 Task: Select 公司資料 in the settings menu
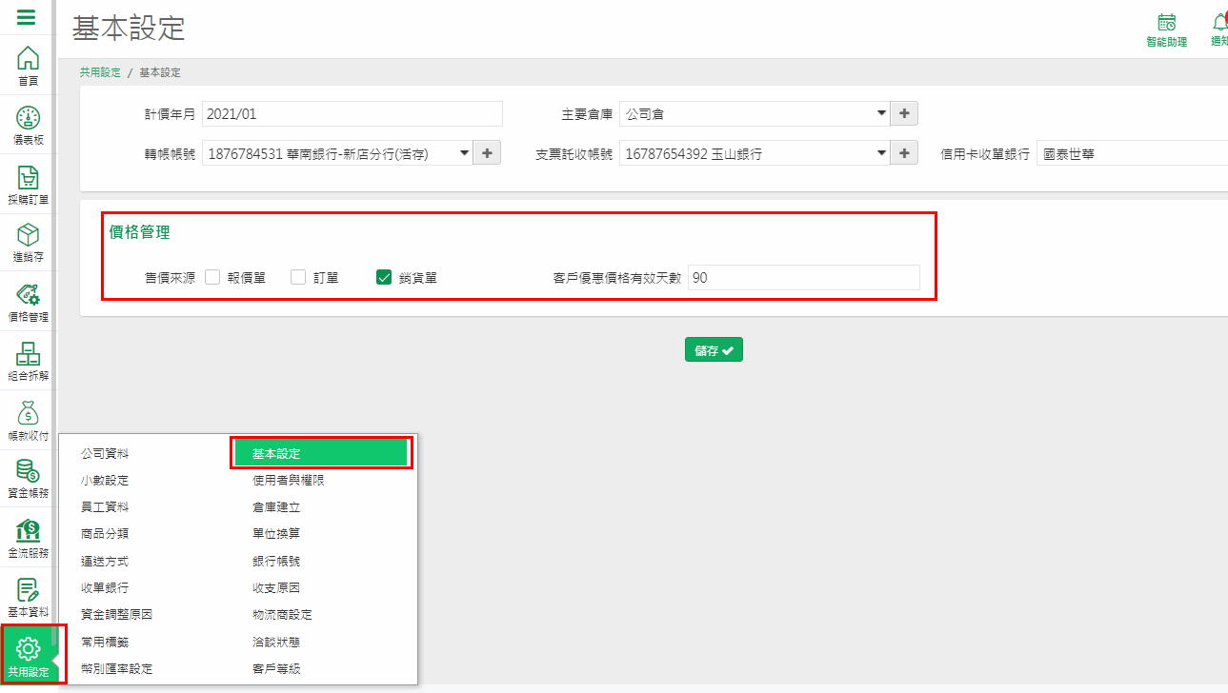pos(105,453)
